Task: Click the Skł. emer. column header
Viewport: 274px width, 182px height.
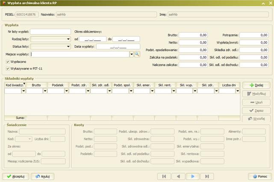Action: coord(144,85)
